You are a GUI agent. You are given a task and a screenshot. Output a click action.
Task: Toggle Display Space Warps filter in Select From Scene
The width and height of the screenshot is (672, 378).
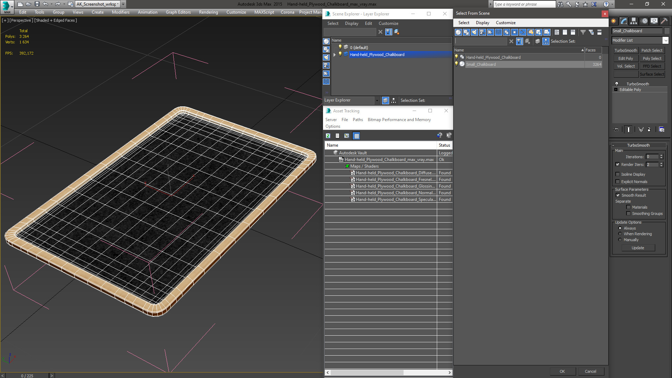[x=498, y=32]
